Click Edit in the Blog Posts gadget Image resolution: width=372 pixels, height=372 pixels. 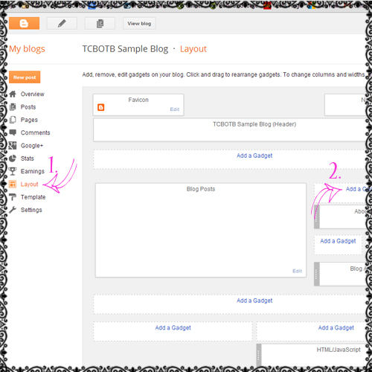[x=297, y=271]
